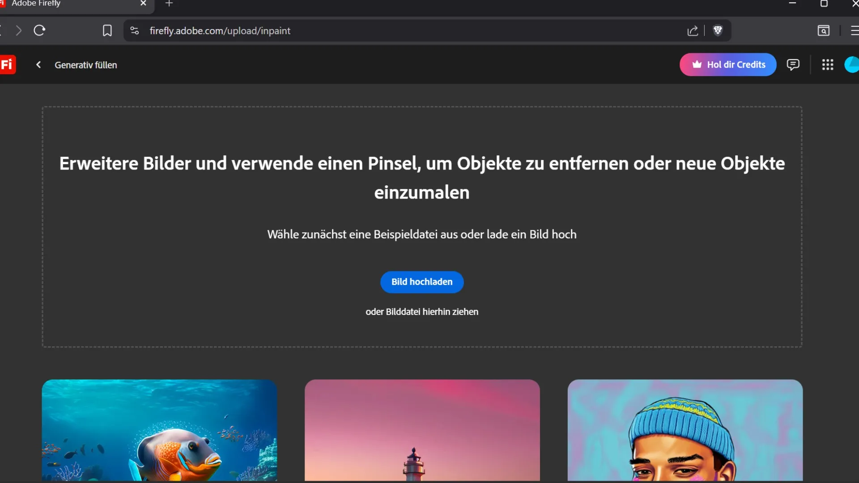
Task: Go forward in browser history
Action: (x=18, y=30)
